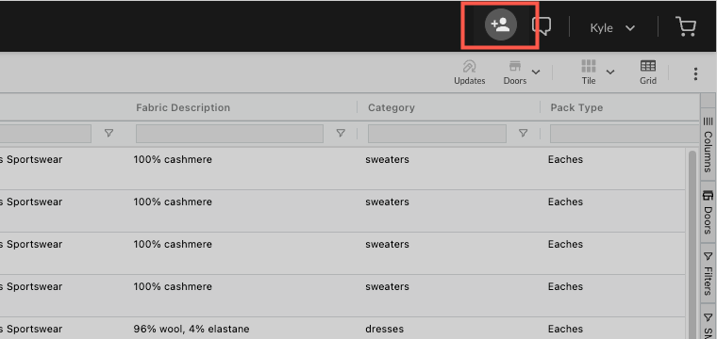Open the Filters side panel tab
717x339 pixels.
tap(708, 274)
